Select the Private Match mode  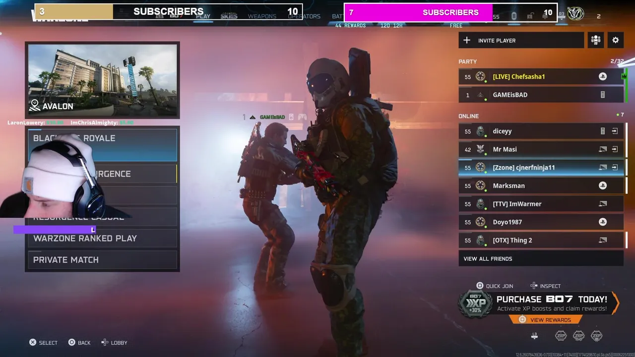coord(102,260)
